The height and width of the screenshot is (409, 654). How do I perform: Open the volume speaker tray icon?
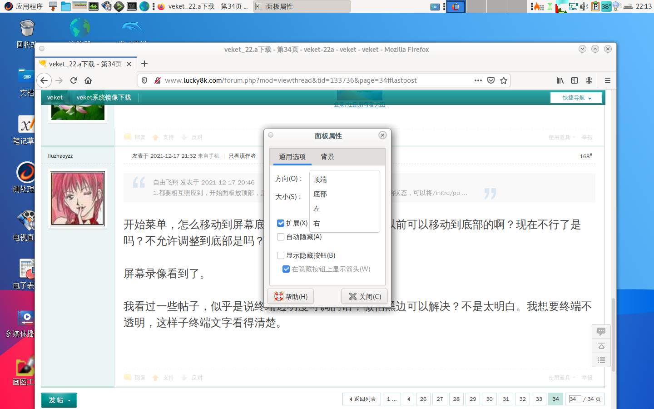(x=584, y=6)
